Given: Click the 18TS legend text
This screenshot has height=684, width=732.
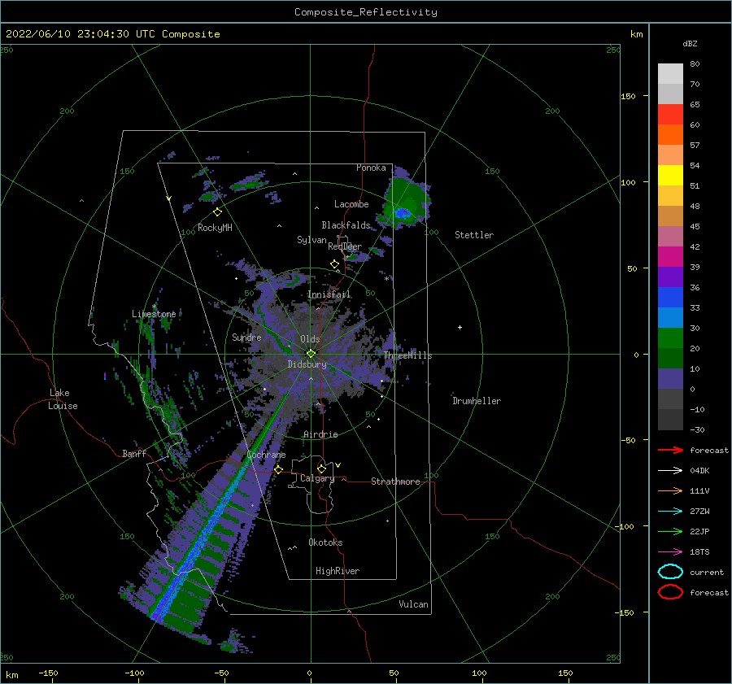Looking at the screenshot, I should 699,552.
